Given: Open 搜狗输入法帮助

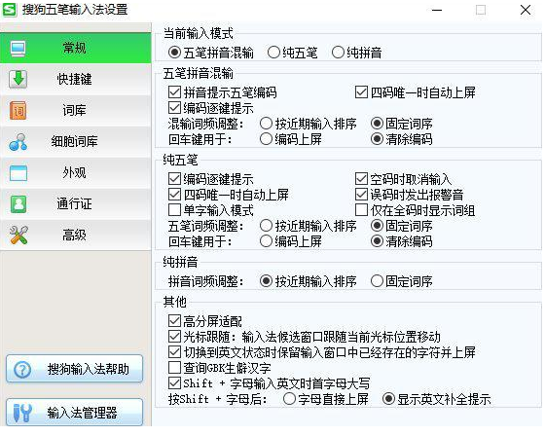Looking at the screenshot, I should [x=74, y=369].
